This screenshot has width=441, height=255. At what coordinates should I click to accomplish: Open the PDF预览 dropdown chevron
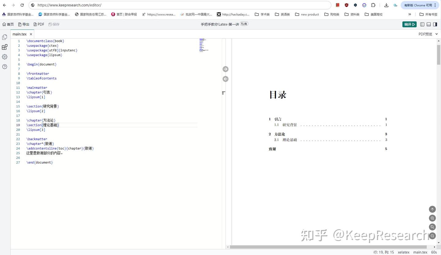pos(436,34)
